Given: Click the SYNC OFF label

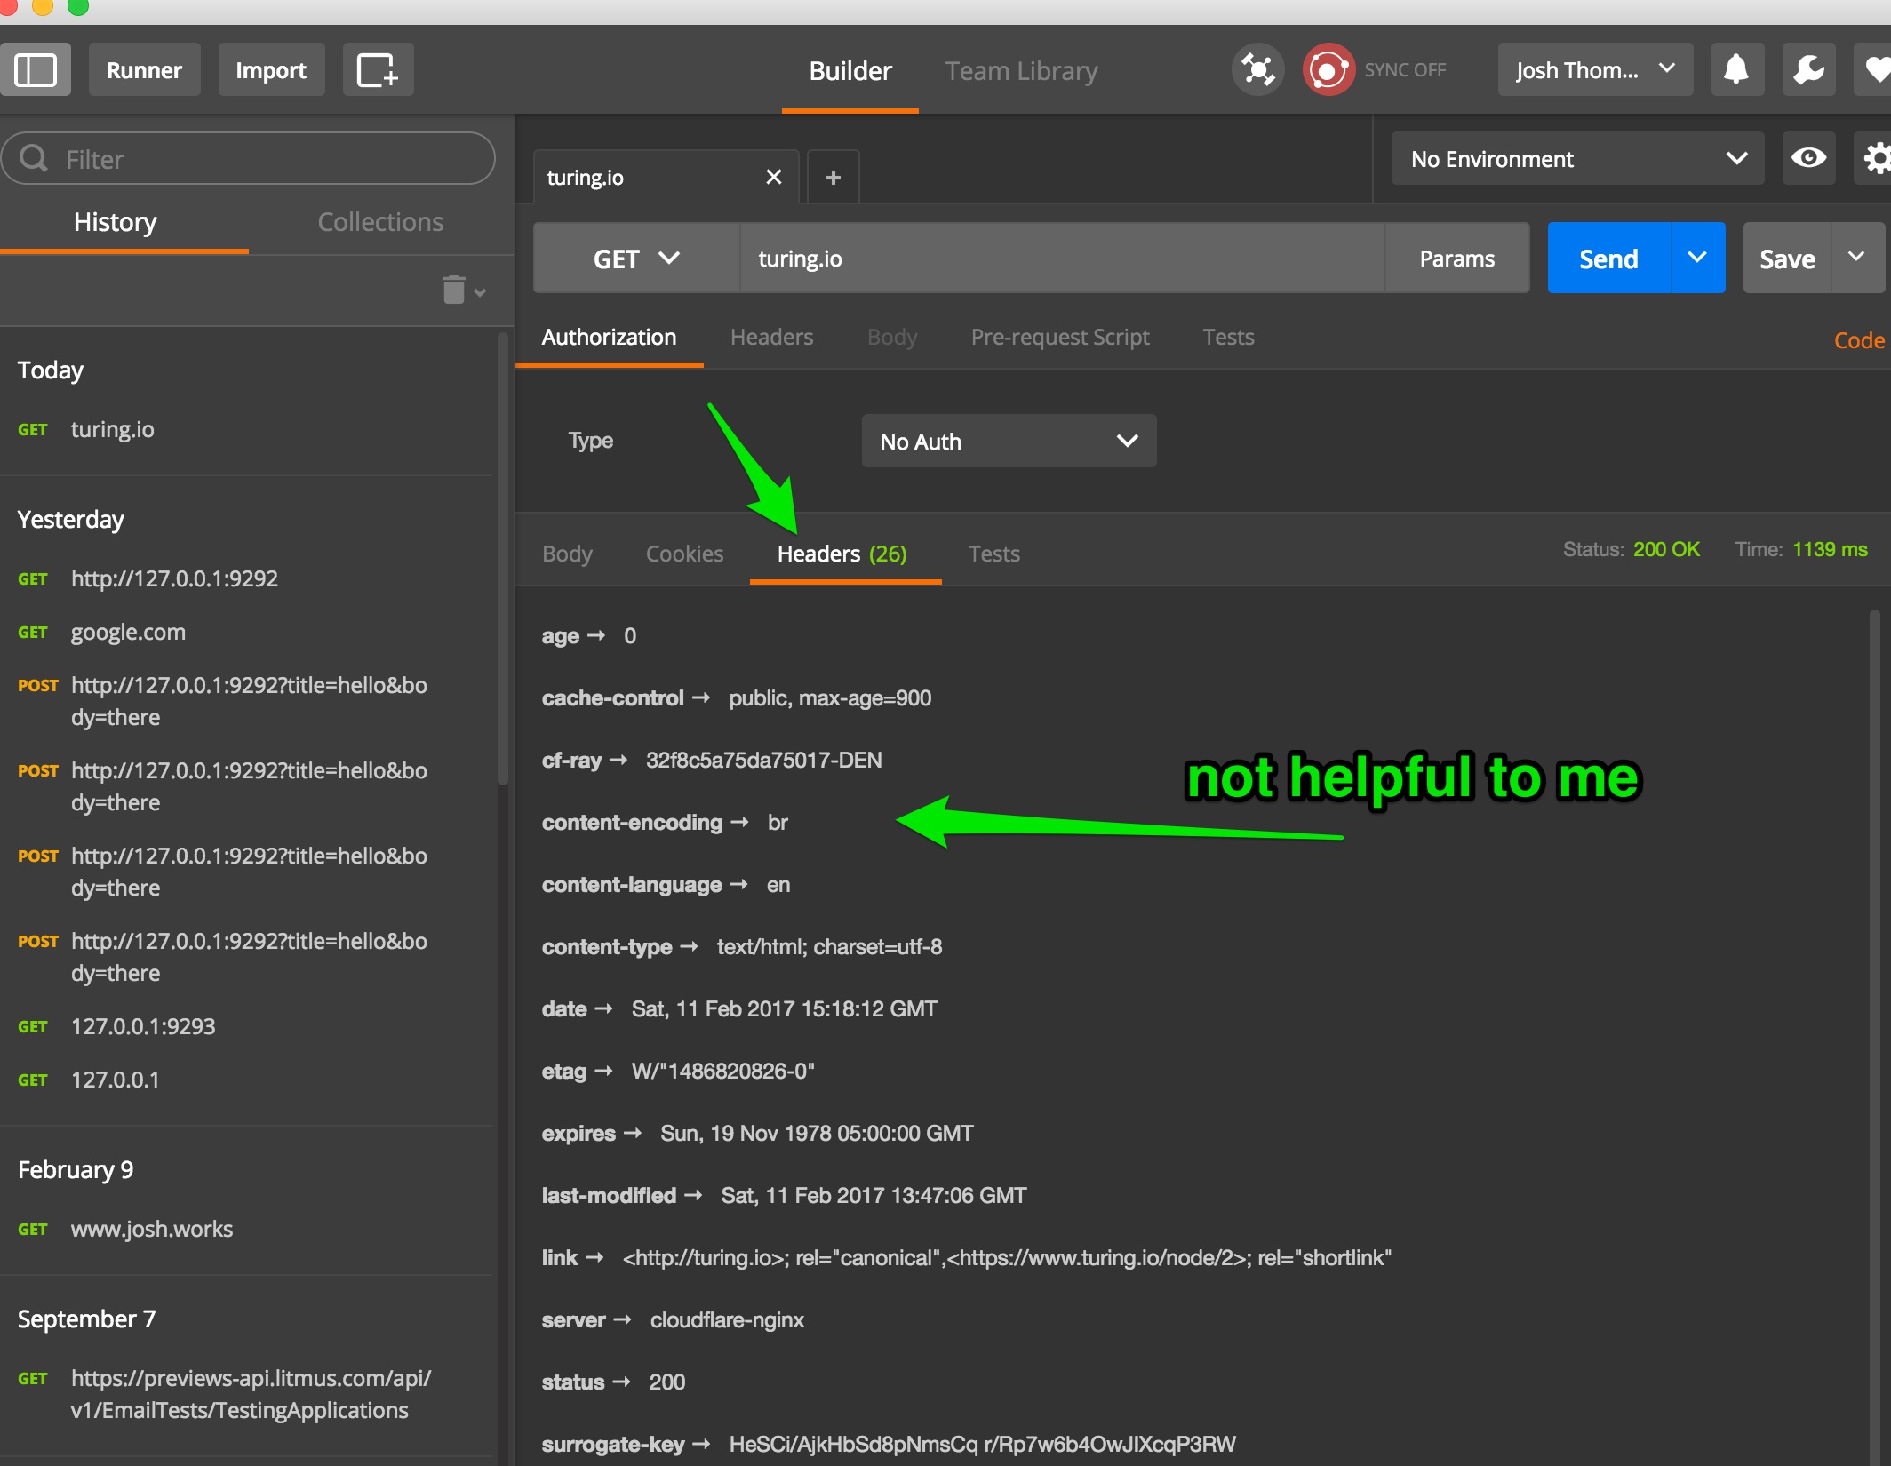Looking at the screenshot, I should point(1405,69).
